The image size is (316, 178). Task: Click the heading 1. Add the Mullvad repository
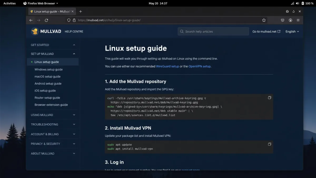[136, 81]
